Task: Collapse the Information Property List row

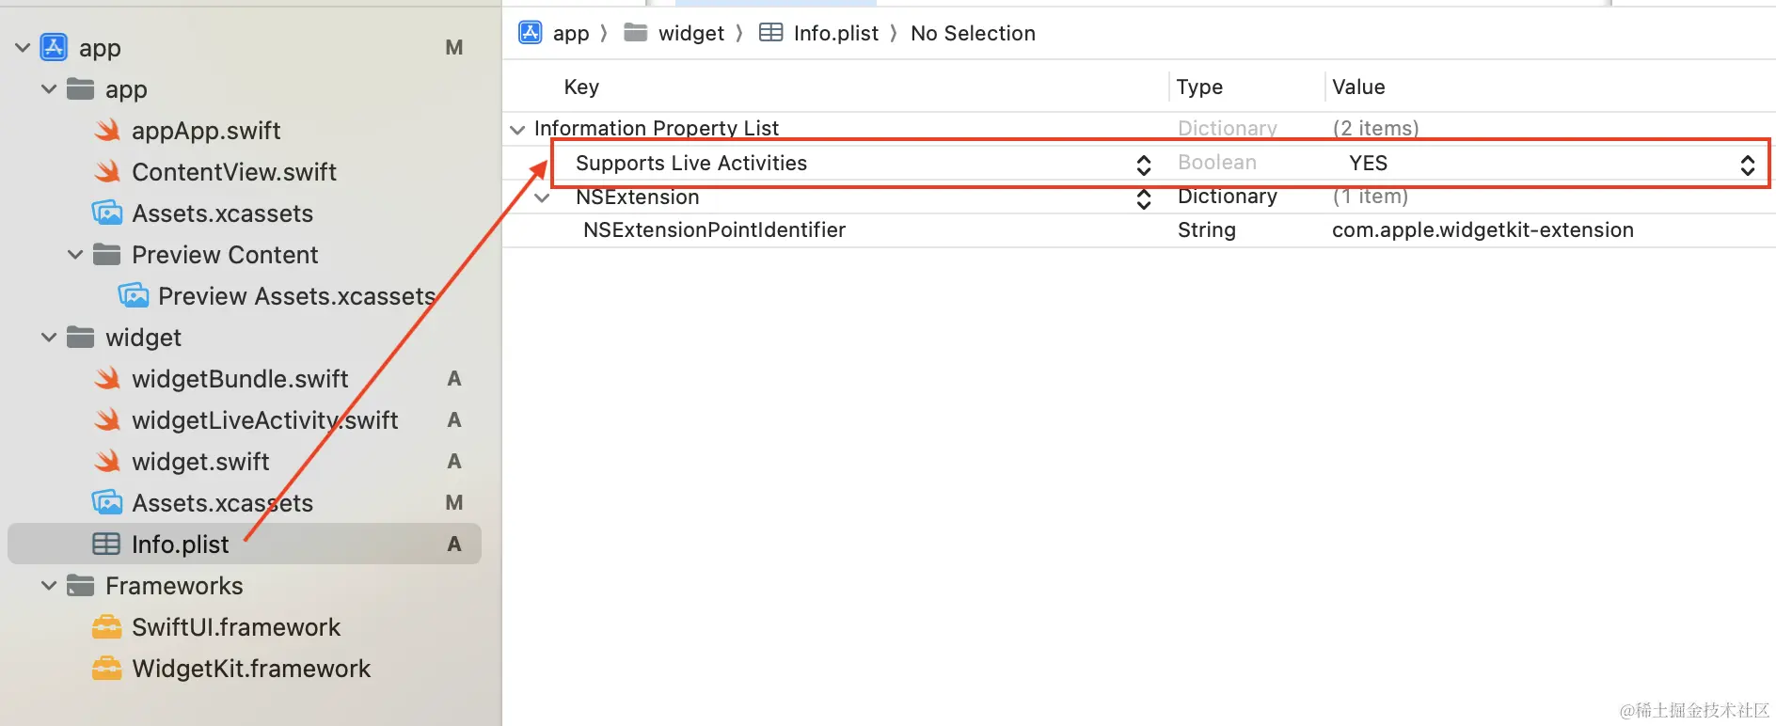Action: click(x=517, y=129)
